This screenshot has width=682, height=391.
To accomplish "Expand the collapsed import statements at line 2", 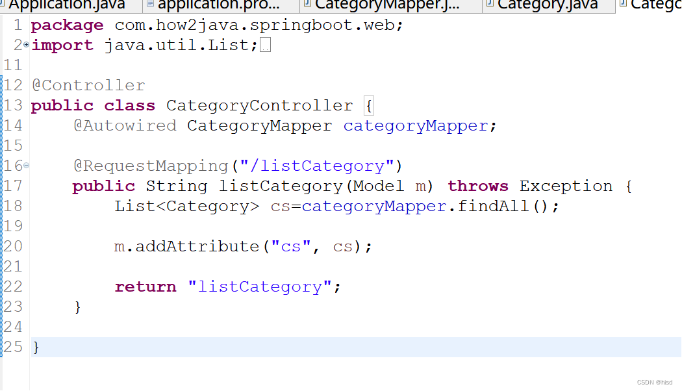I will click(x=25, y=45).
